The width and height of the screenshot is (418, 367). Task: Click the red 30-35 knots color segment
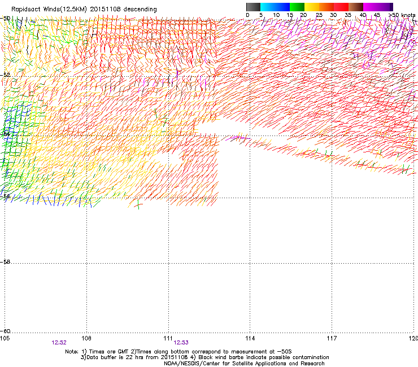pos(341,7)
